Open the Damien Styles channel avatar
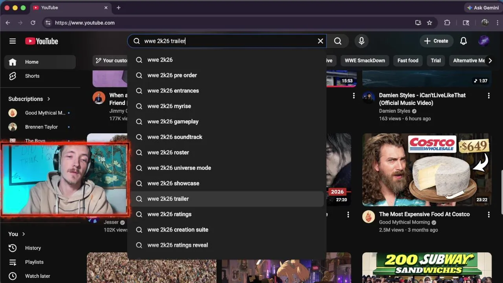503x283 pixels. 369,98
